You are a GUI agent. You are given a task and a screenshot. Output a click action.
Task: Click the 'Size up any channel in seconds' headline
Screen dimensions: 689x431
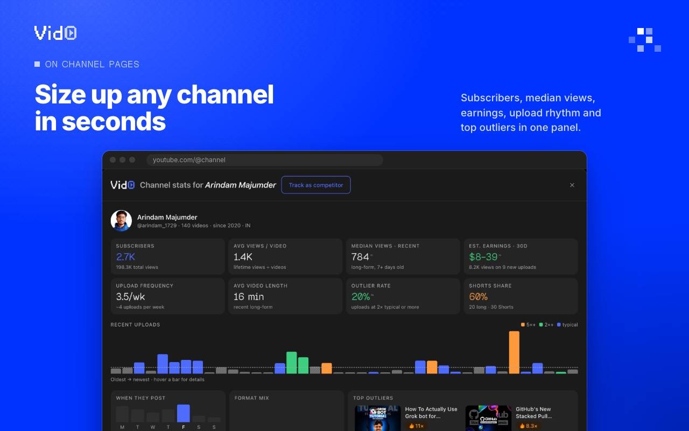tap(154, 108)
